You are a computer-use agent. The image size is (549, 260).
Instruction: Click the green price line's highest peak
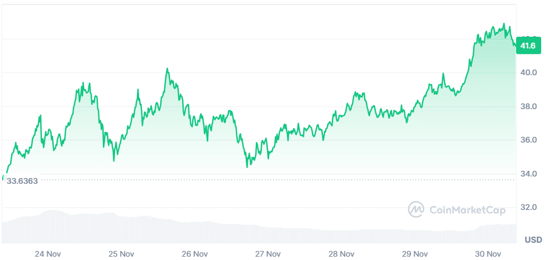pos(504,24)
